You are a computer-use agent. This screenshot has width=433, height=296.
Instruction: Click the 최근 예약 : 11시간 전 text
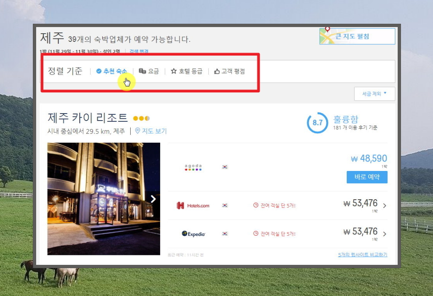[x=186, y=255]
